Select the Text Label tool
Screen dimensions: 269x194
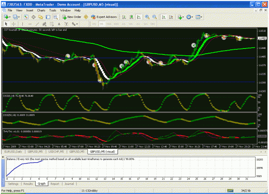[66, 24]
